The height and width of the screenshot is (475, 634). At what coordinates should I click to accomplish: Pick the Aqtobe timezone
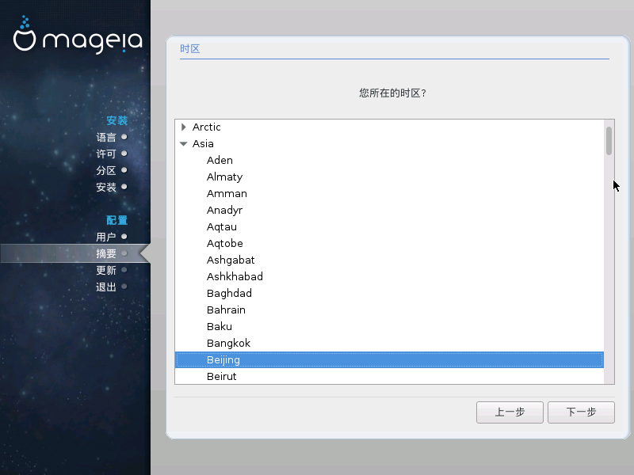(x=225, y=243)
